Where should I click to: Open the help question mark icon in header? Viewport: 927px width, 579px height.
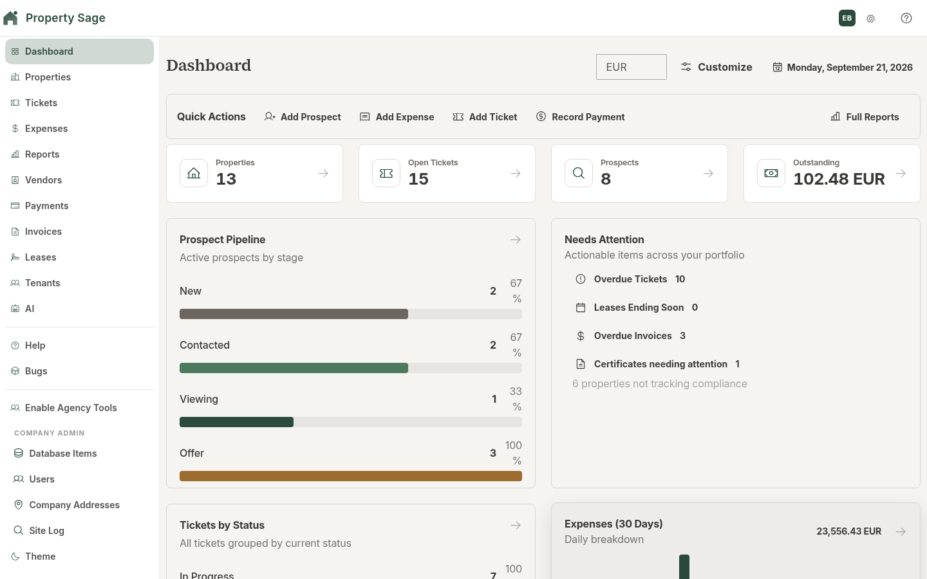[906, 18]
